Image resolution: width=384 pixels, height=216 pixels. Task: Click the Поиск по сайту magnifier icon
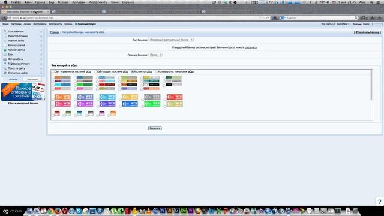coord(5,68)
